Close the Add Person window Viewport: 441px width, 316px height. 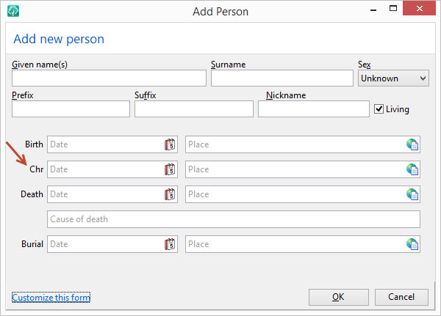coord(419,8)
